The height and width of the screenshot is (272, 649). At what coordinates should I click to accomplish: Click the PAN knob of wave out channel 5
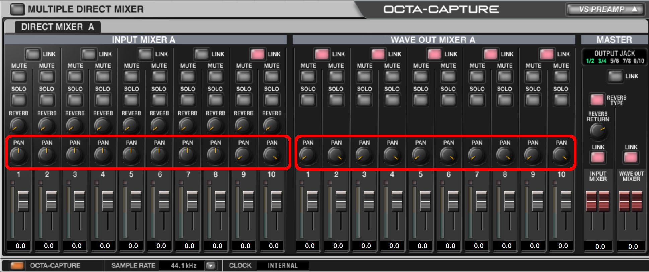click(x=420, y=155)
